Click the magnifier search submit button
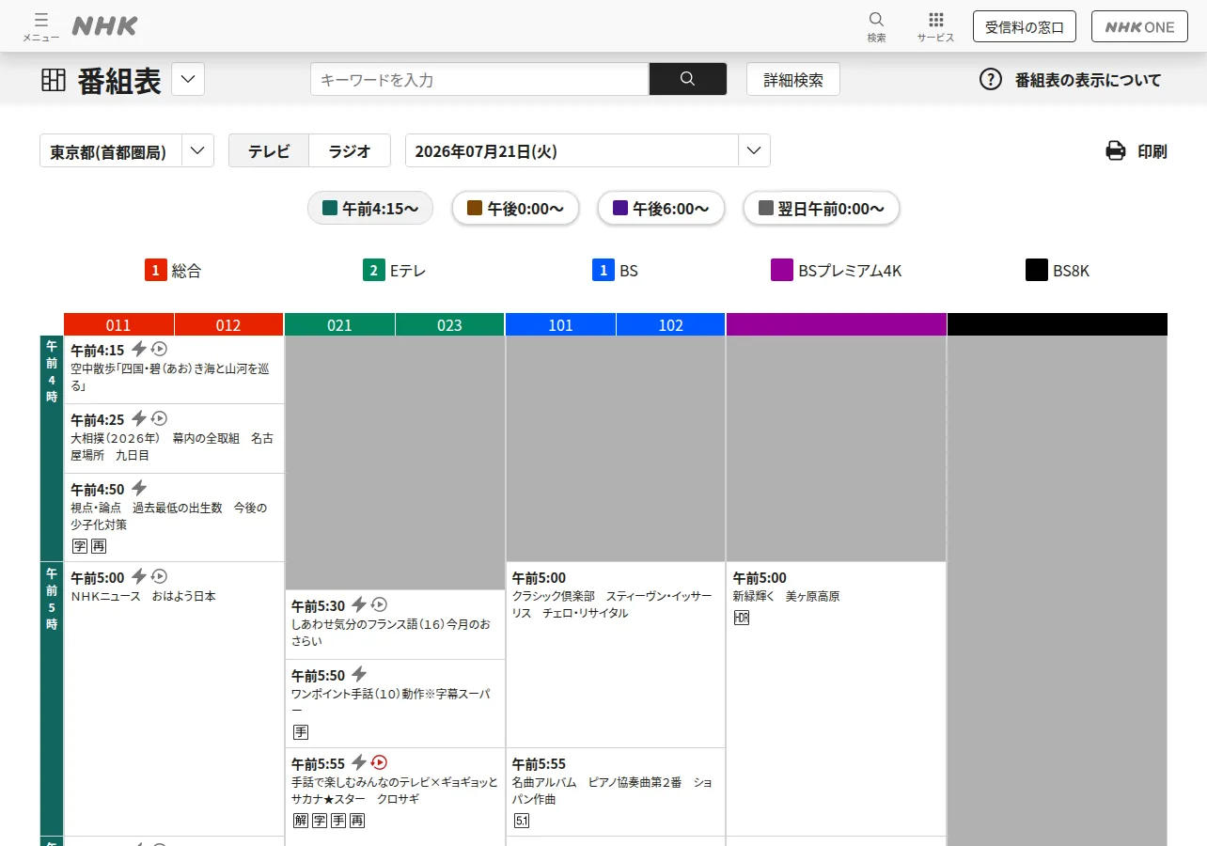 click(x=688, y=79)
